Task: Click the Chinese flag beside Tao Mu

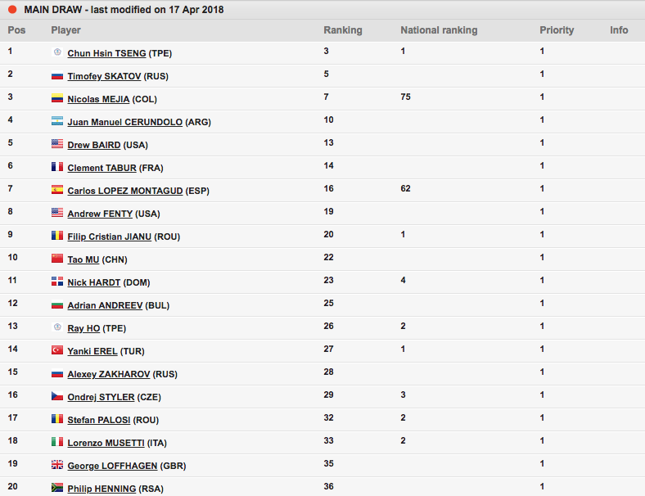Action: (x=57, y=259)
